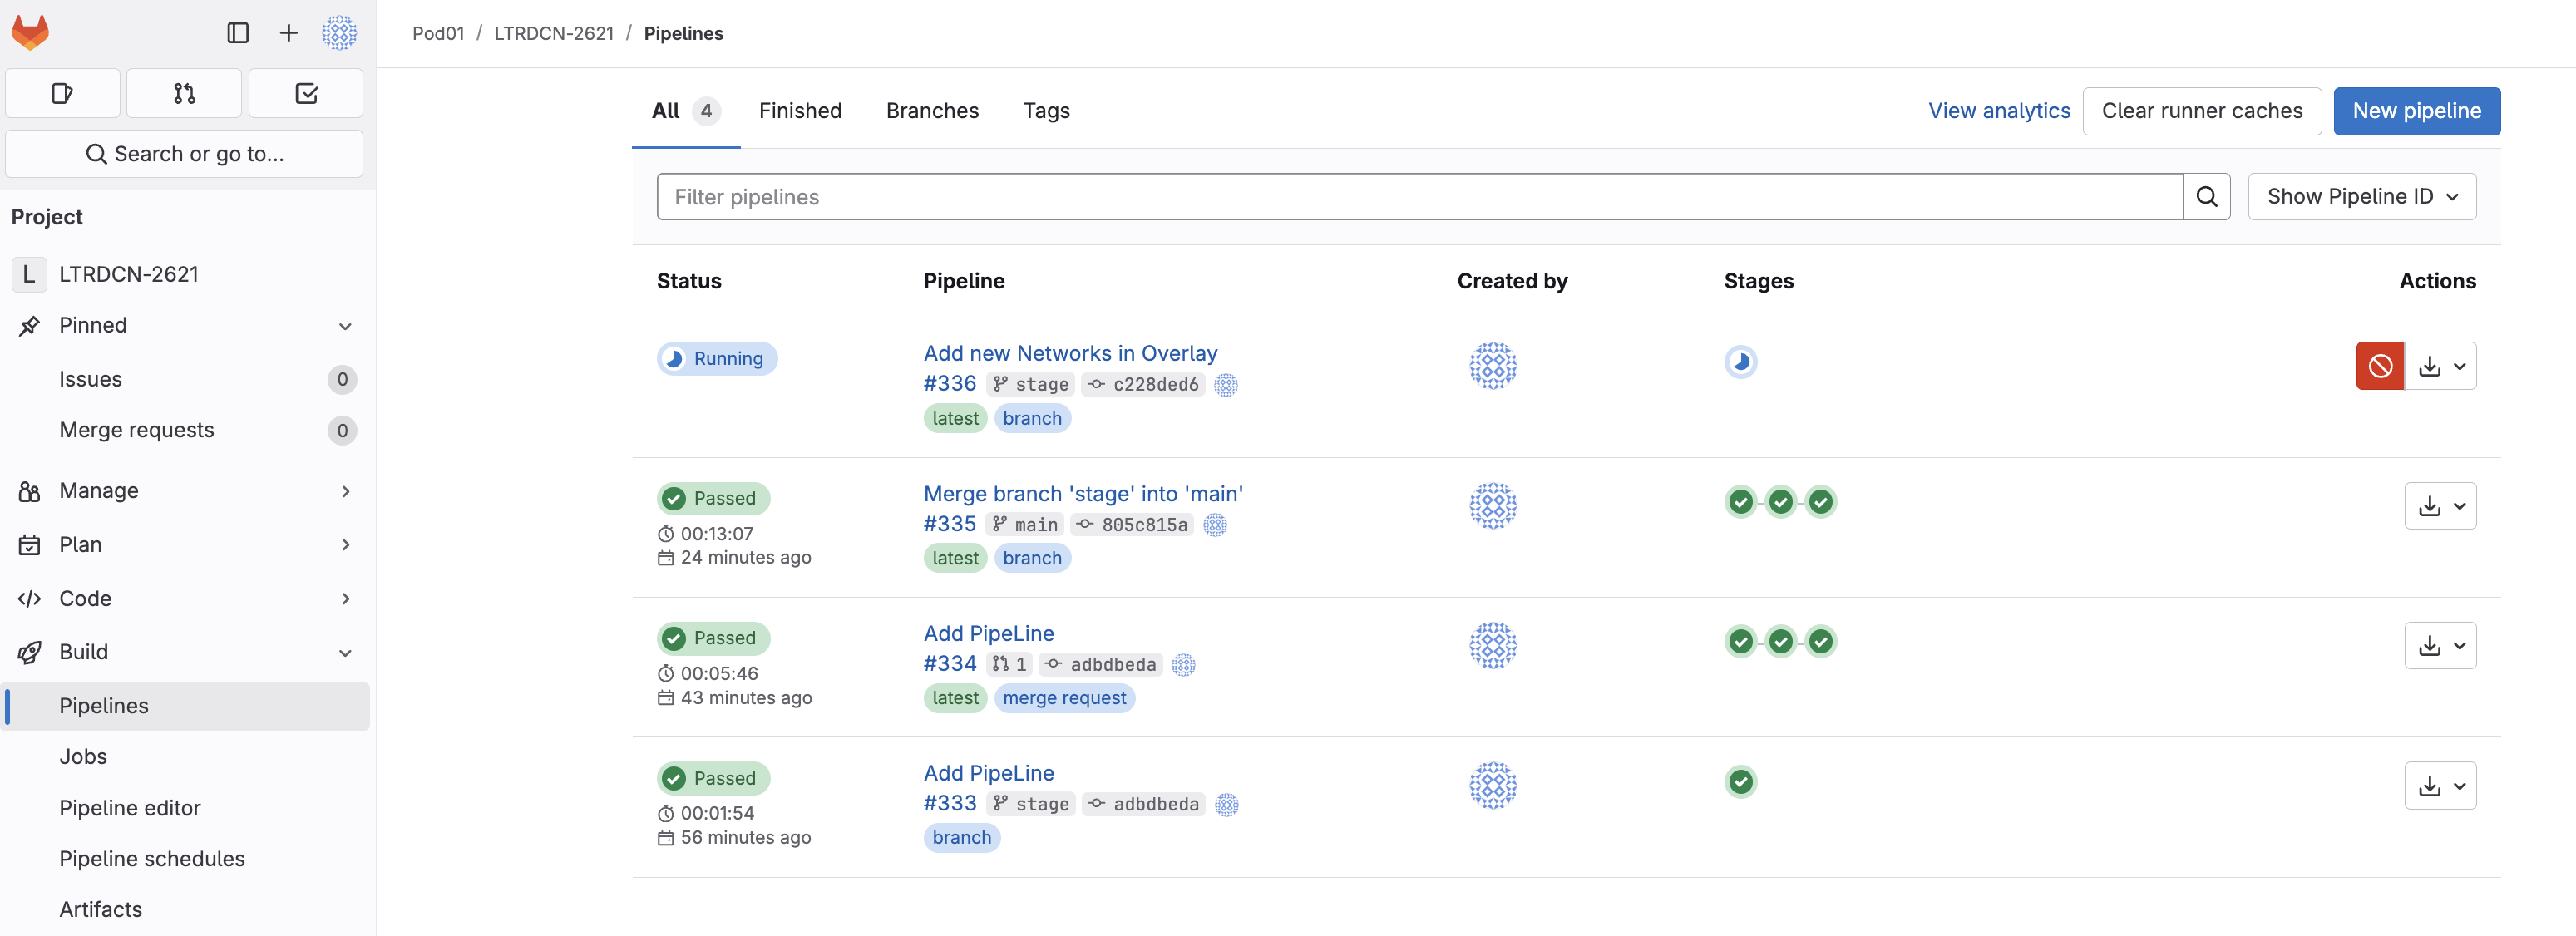The image size is (2576, 936).
Task: Toggle the sidebar collapse icon
Action: tap(238, 33)
